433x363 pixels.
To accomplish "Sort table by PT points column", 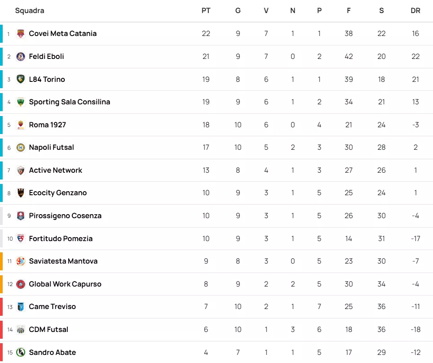I will [206, 11].
